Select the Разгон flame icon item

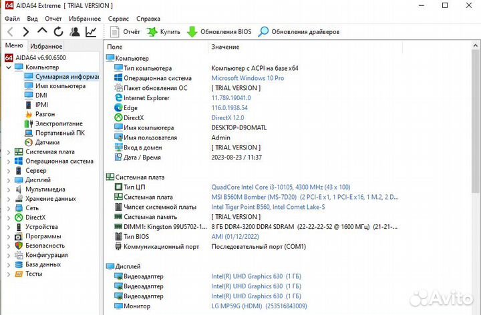click(29, 114)
